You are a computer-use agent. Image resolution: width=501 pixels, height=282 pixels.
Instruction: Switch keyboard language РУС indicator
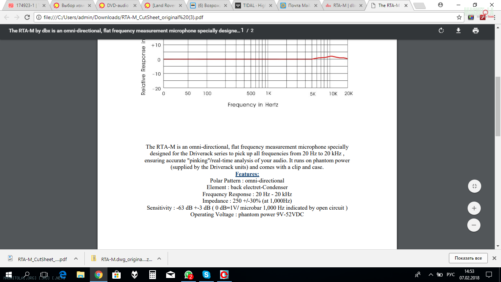451,275
